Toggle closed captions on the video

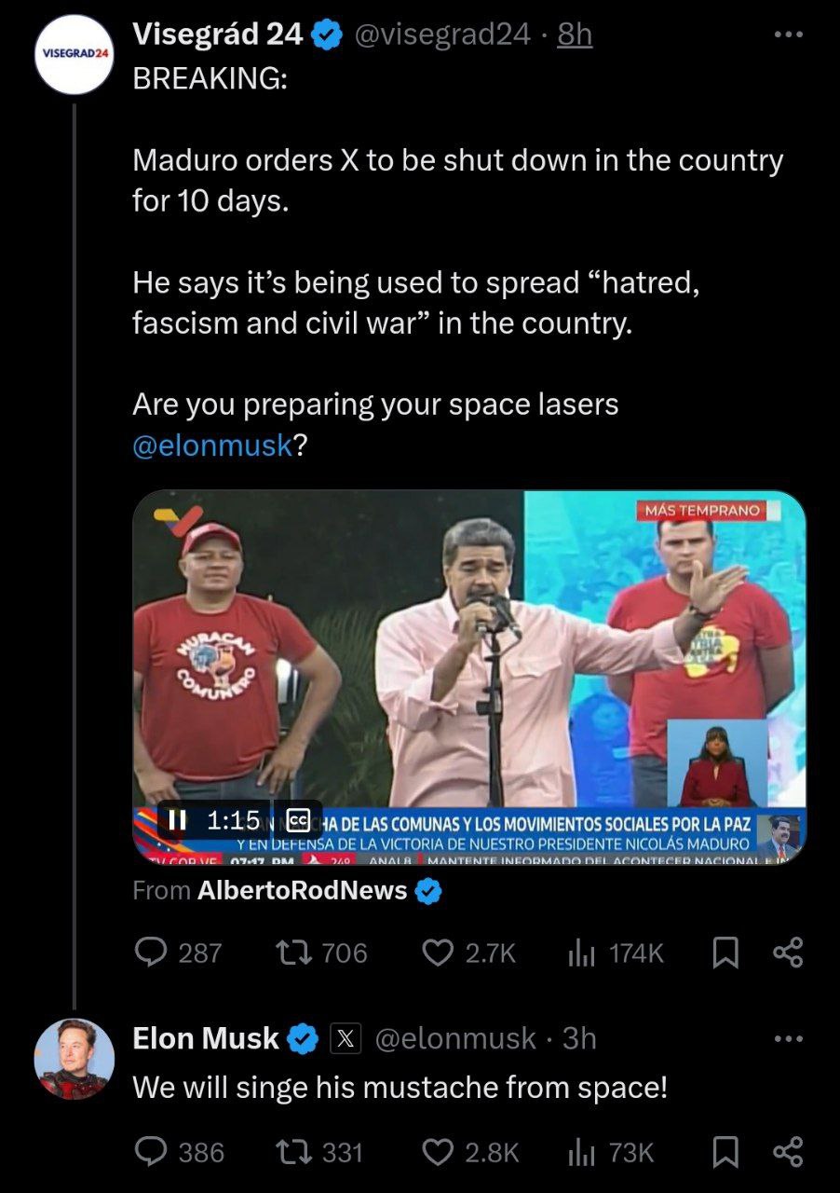(299, 820)
